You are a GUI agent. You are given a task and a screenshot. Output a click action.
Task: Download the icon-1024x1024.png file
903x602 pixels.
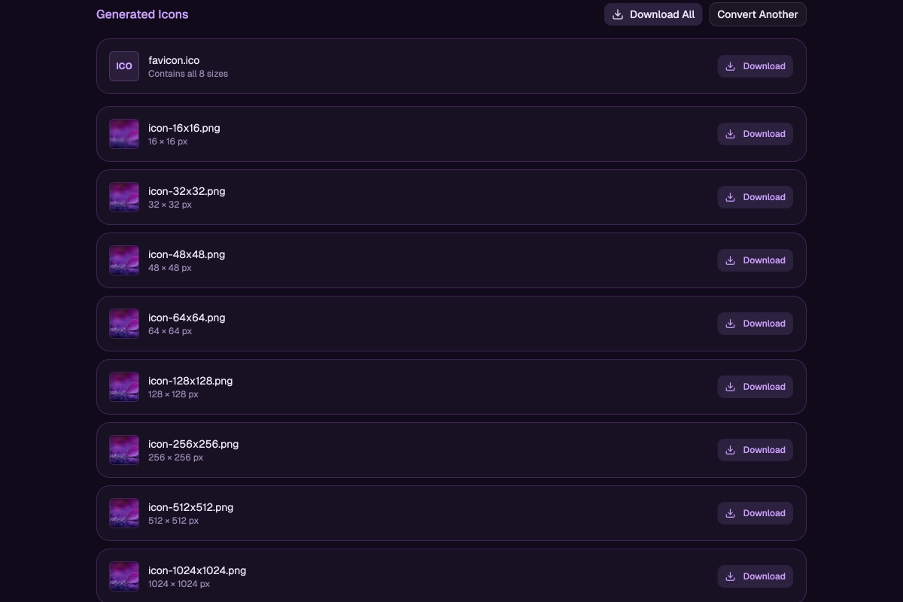coord(755,576)
